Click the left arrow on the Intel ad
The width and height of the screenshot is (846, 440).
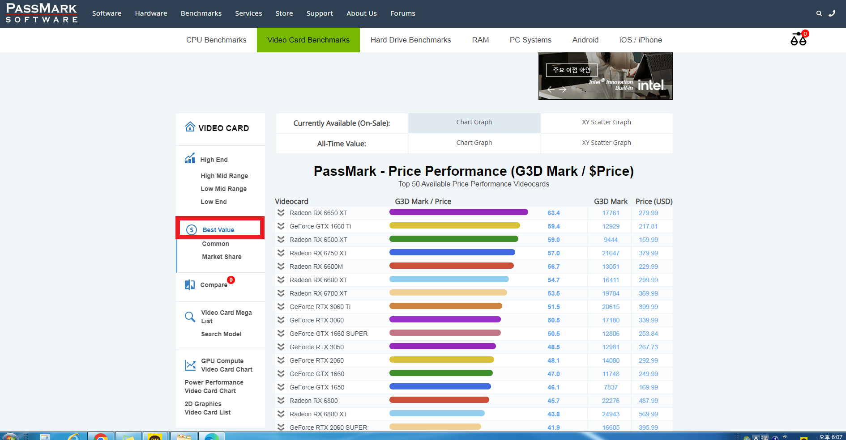pos(551,89)
